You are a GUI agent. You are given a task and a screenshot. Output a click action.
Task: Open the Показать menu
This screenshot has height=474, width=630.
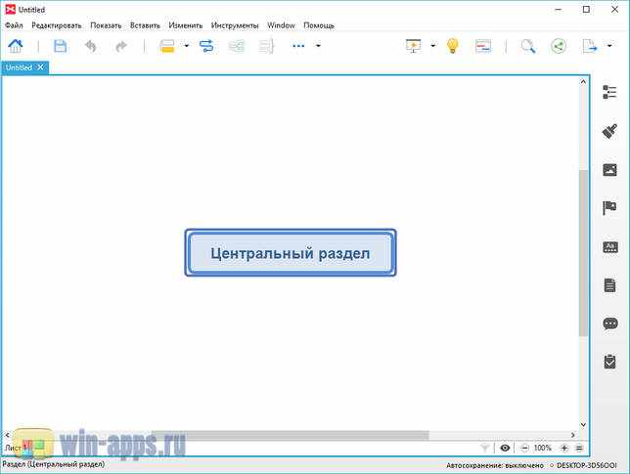(x=106, y=25)
